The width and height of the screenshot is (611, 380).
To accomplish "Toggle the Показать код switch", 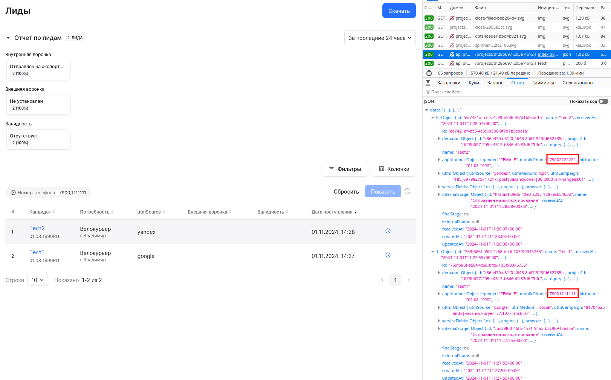I will 603,101.
